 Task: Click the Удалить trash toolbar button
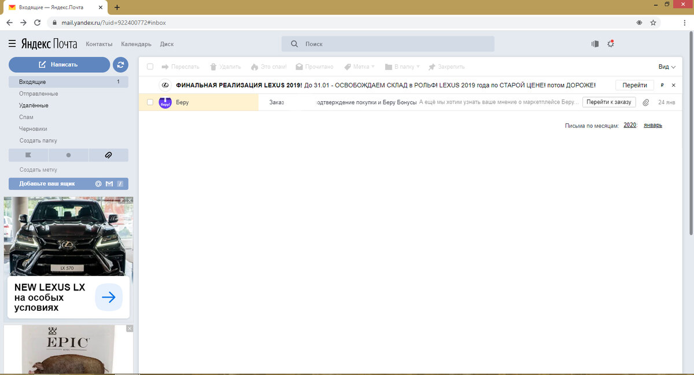point(225,67)
